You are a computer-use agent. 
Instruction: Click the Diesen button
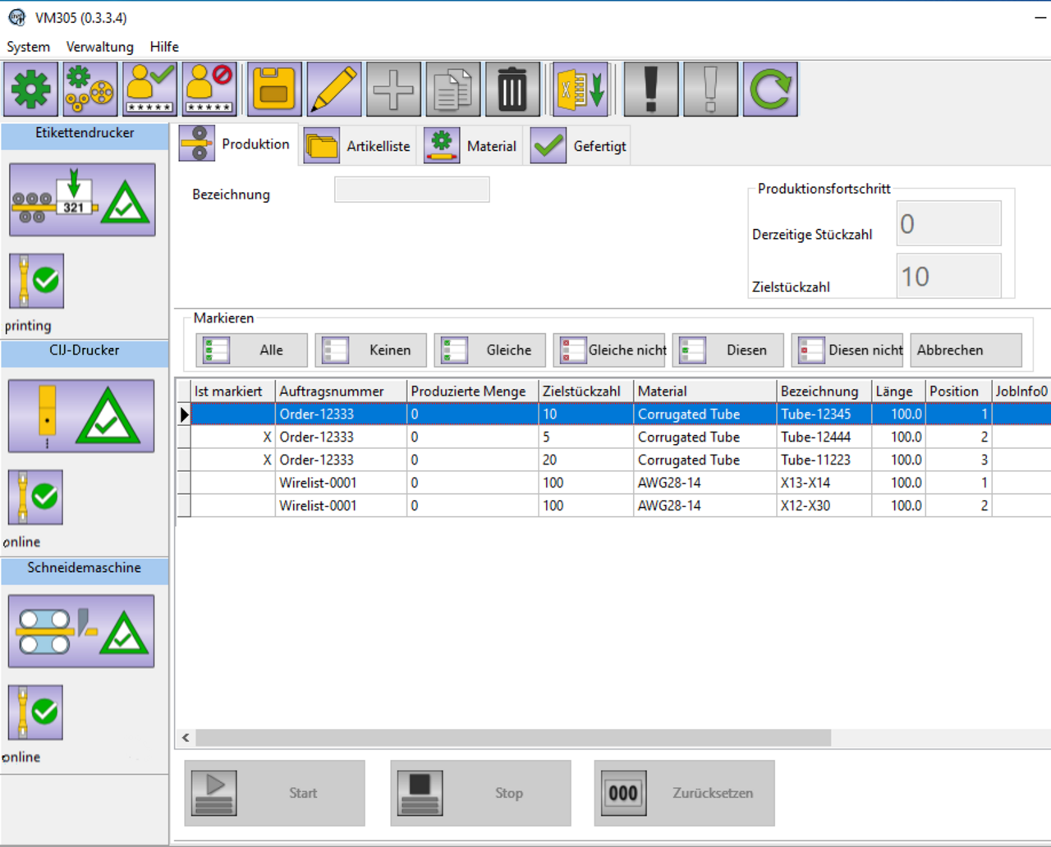click(727, 350)
